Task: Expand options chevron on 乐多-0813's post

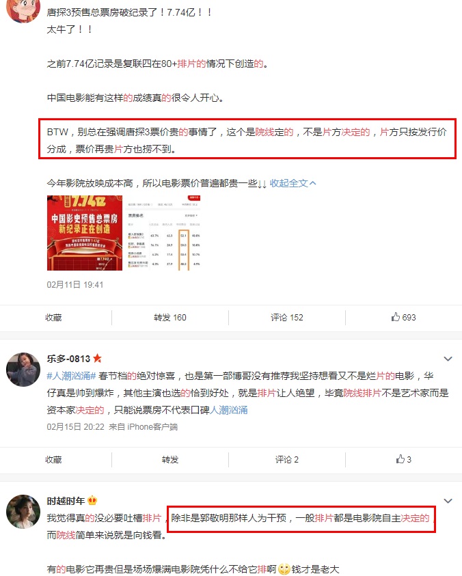Action: tap(448, 359)
